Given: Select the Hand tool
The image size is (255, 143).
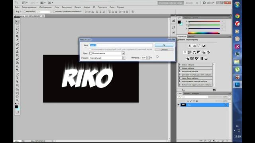Looking at the screenshot, I should click(x=17, y=97).
